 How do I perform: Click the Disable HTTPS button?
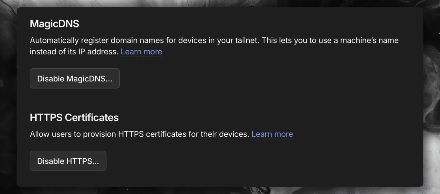click(68, 161)
